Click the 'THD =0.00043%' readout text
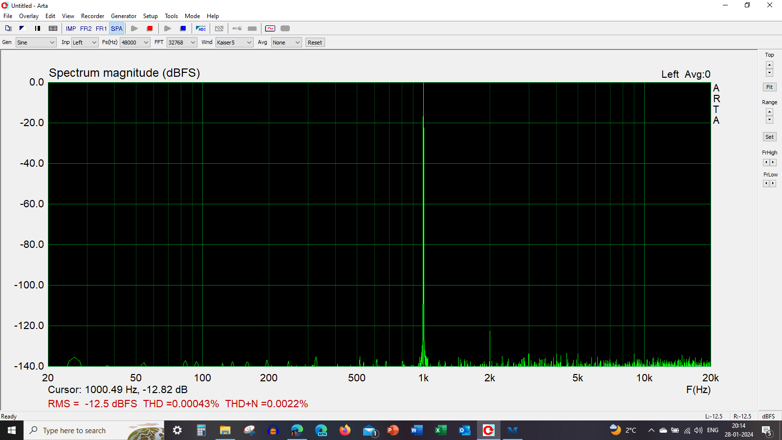Screen dimensions: 782x440 pyautogui.click(x=181, y=404)
